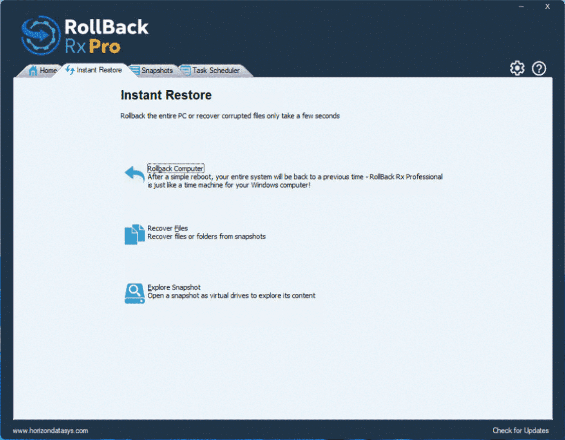Click the Instant Restore heading
The image size is (565, 440).
[x=166, y=95]
